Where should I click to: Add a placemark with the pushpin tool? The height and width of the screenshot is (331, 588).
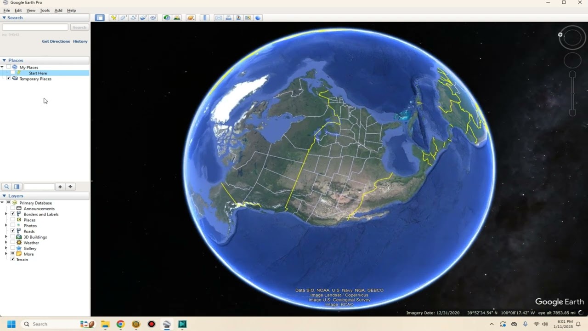point(113,17)
